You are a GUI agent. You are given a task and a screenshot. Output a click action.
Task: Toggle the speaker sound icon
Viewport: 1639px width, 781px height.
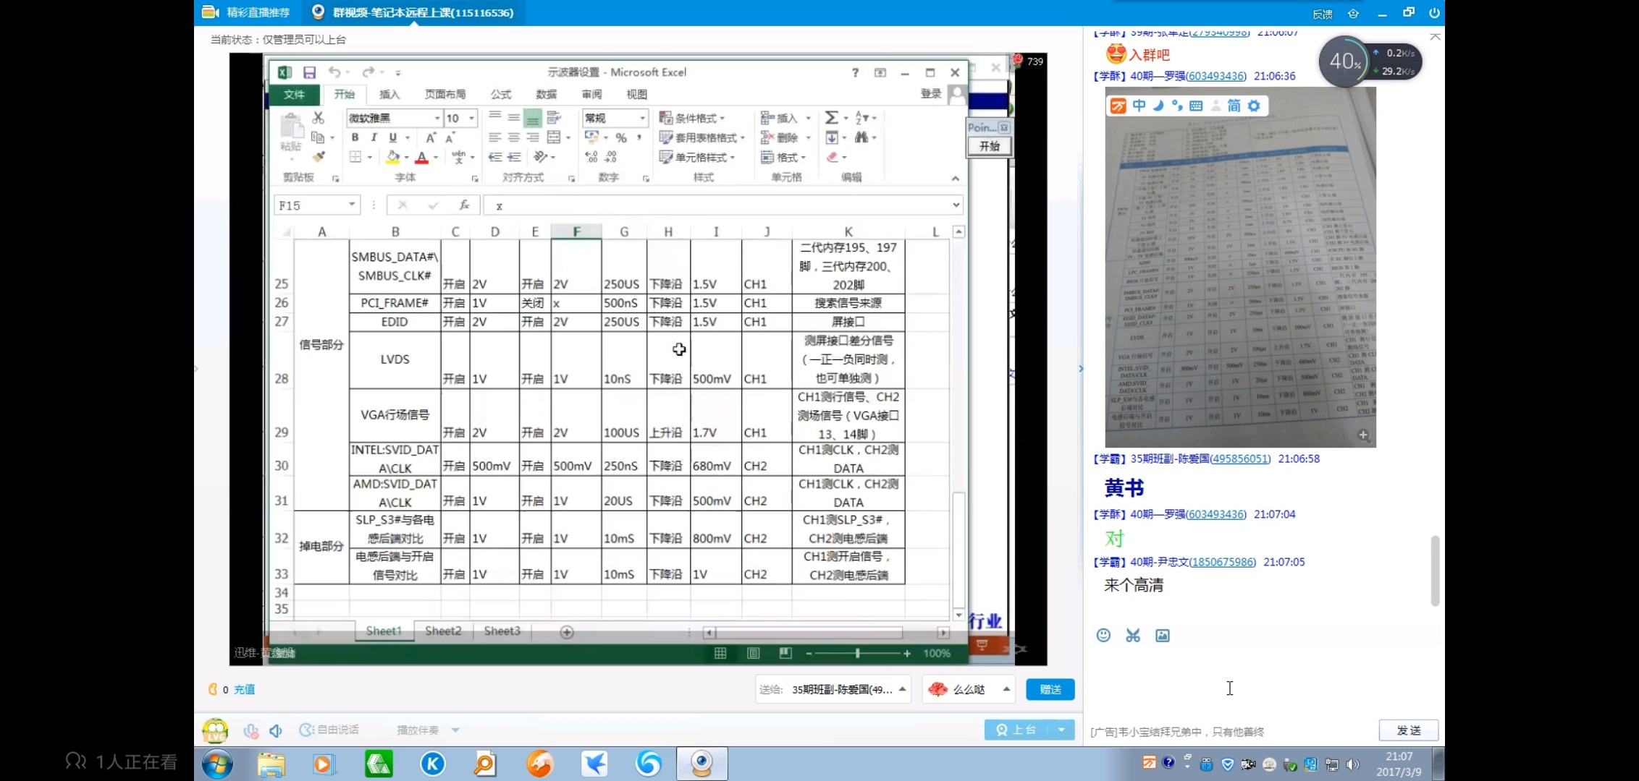tap(276, 730)
